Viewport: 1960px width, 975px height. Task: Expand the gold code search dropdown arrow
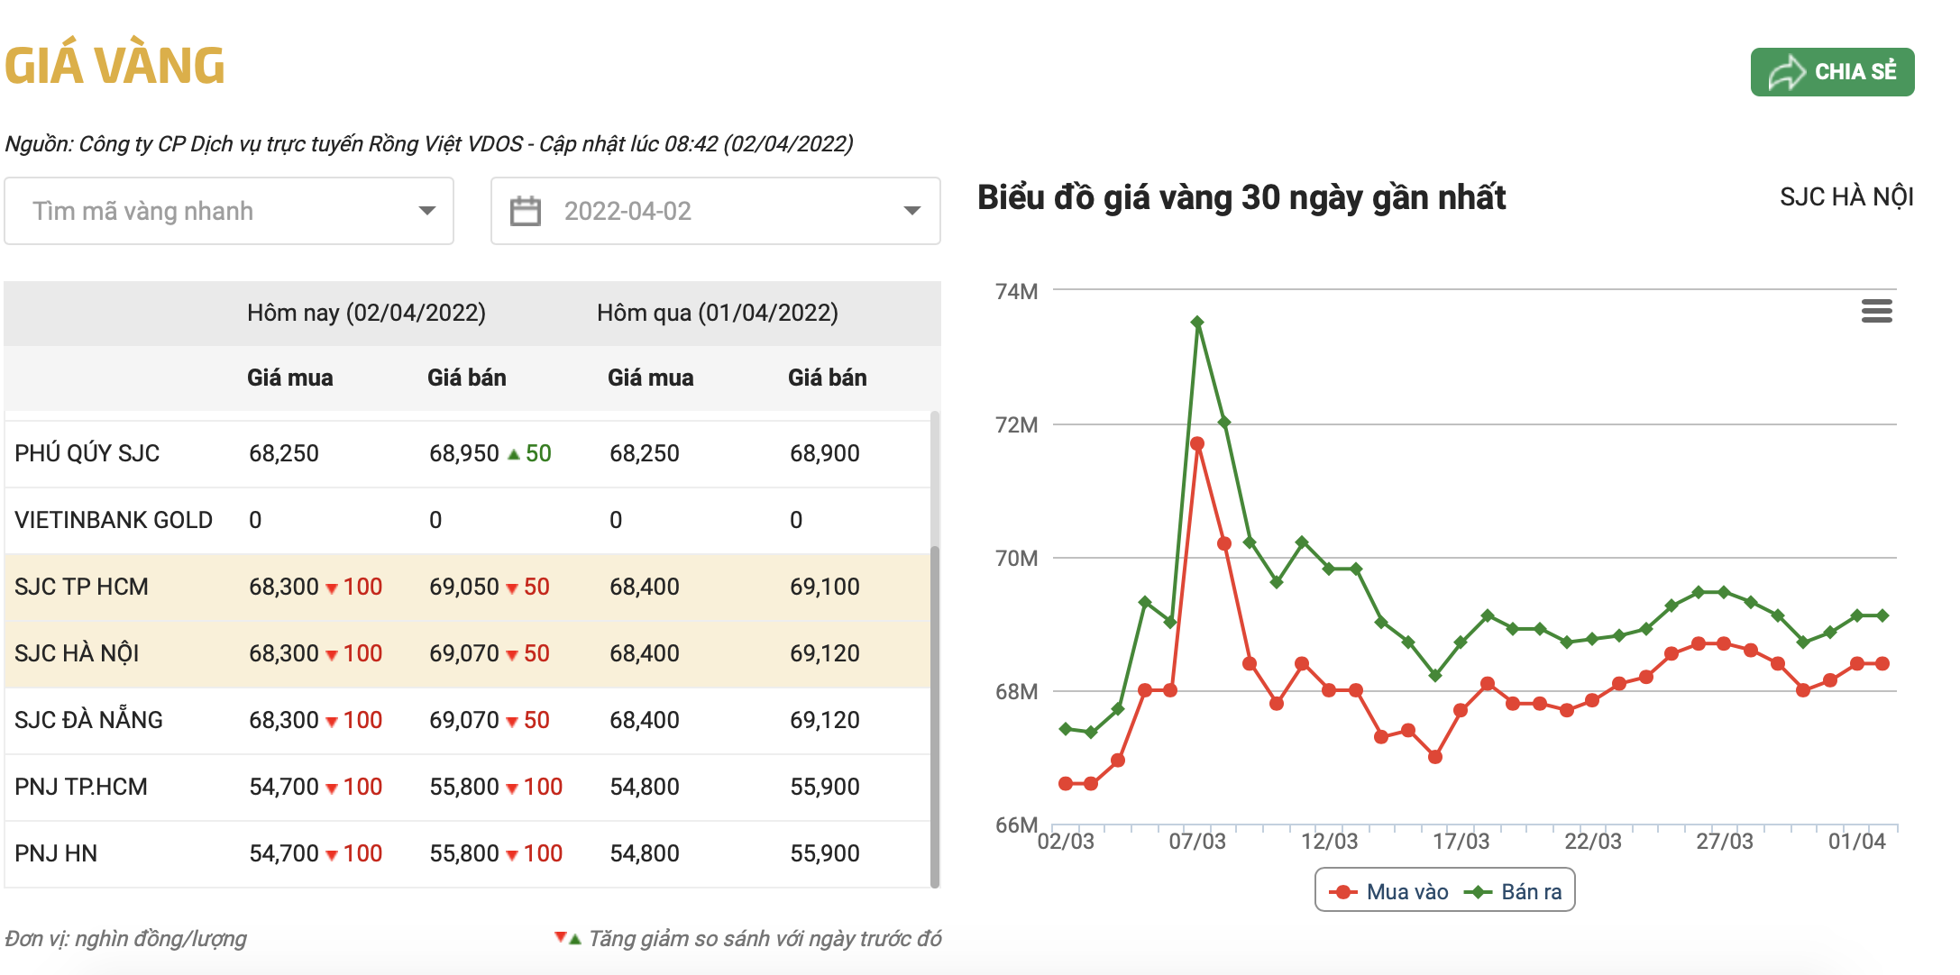point(427,211)
